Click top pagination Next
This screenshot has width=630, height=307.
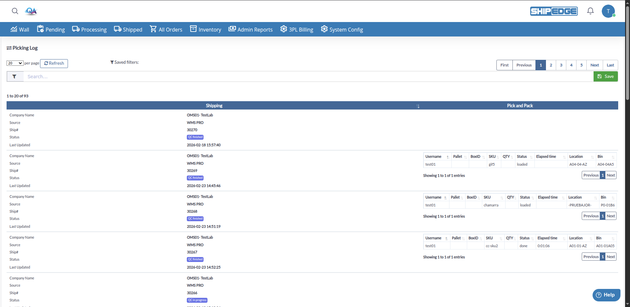click(x=595, y=65)
